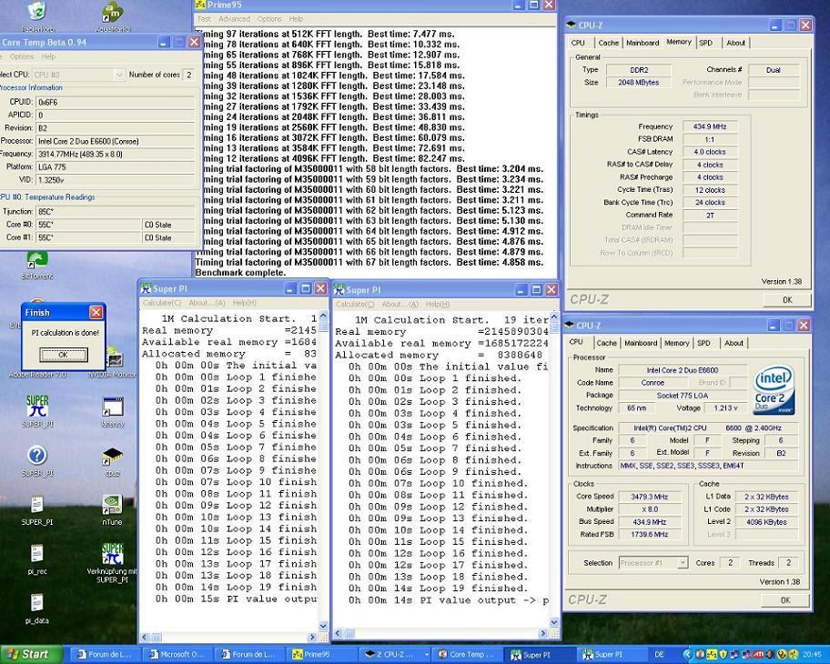The height and width of the screenshot is (664, 830).
Task: Switch to the SPD tab in CPU-Z memory window
Action: pos(705,43)
